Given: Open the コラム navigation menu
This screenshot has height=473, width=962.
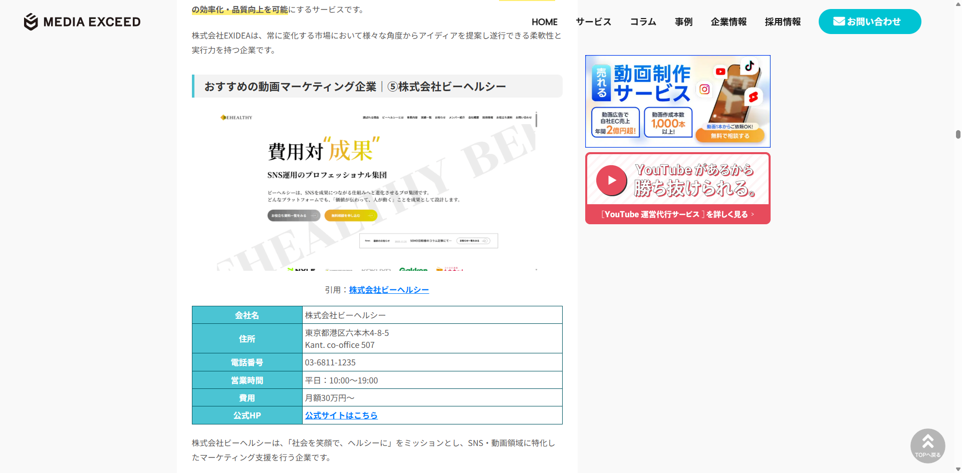Looking at the screenshot, I should pyautogui.click(x=643, y=22).
